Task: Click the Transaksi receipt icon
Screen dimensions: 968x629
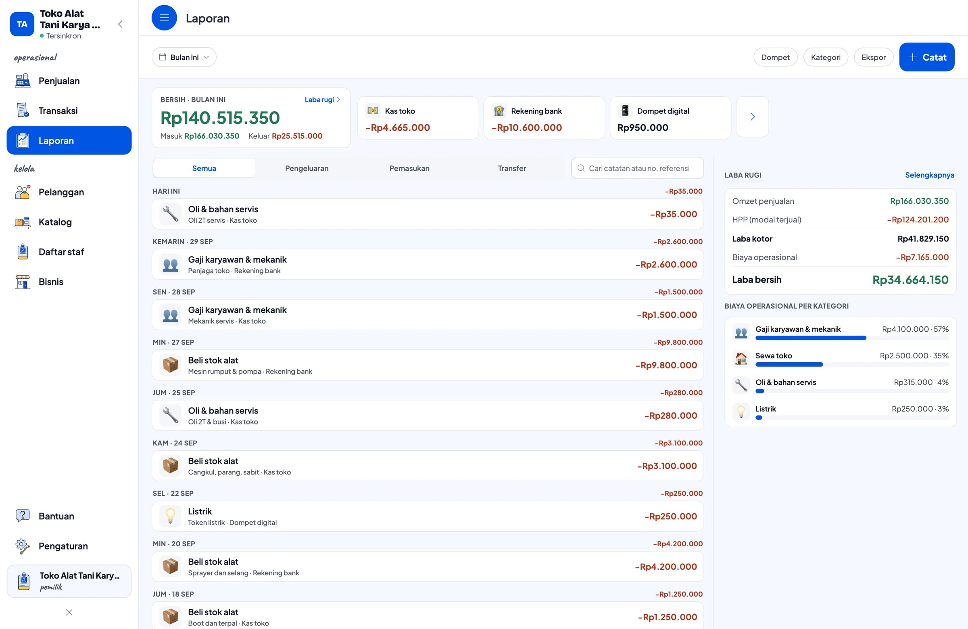Action: (x=22, y=110)
